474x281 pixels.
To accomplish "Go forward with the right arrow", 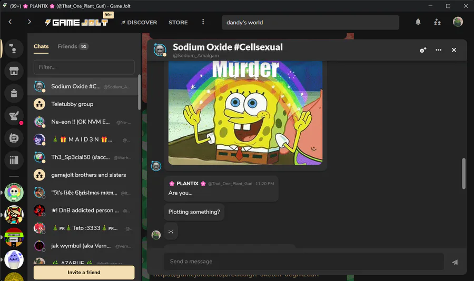I will click(x=29, y=22).
